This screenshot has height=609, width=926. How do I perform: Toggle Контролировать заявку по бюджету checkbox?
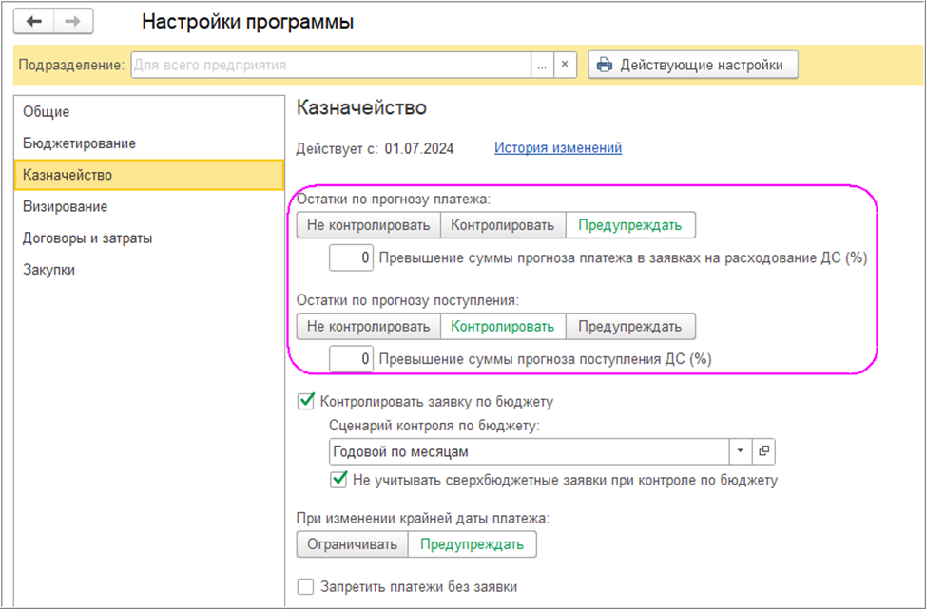click(x=306, y=401)
